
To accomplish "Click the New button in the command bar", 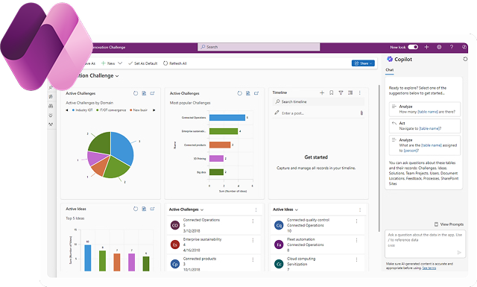I will coord(108,63).
